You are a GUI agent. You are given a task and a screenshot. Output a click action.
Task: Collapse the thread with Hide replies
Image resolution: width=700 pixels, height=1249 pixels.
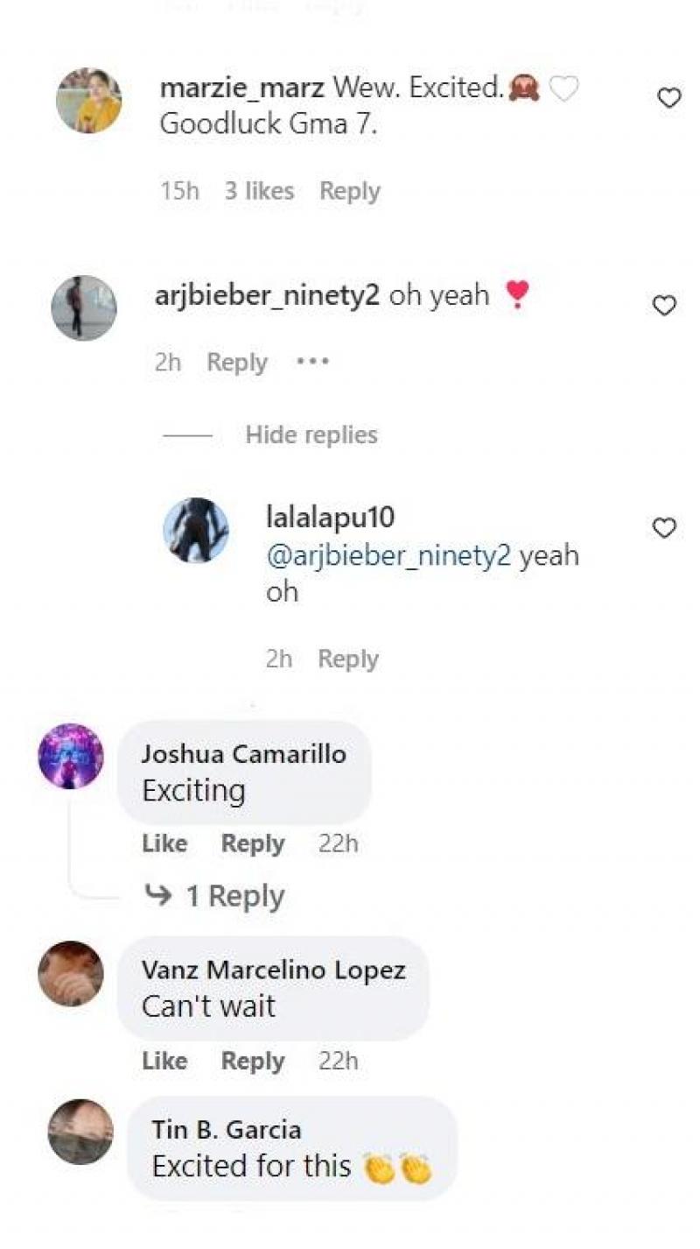[311, 434]
